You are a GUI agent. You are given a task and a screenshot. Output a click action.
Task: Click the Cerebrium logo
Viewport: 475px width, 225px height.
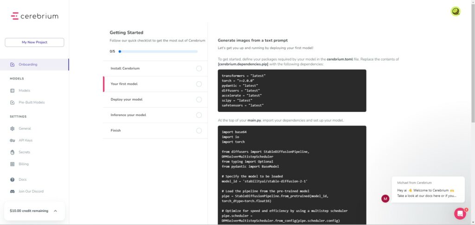point(34,16)
